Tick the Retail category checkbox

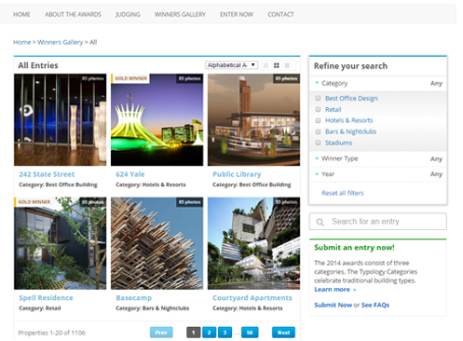[x=318, y=109]
